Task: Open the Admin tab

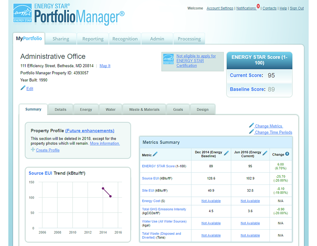Action: tap(157, 38)
